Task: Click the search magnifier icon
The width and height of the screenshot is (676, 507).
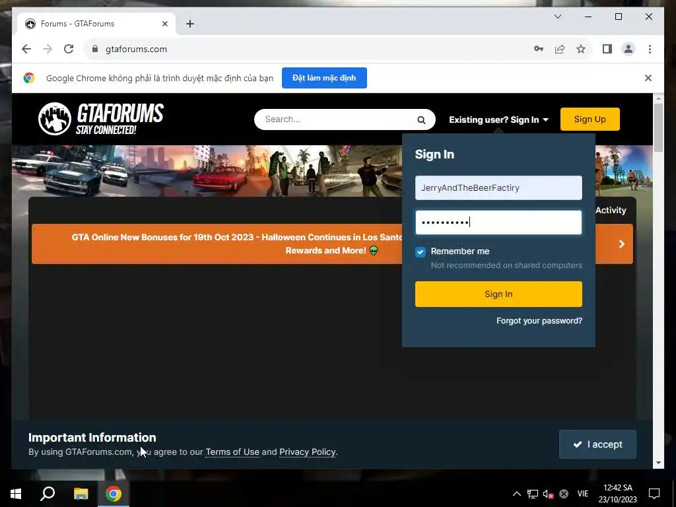Action: (x=421, y=120)
